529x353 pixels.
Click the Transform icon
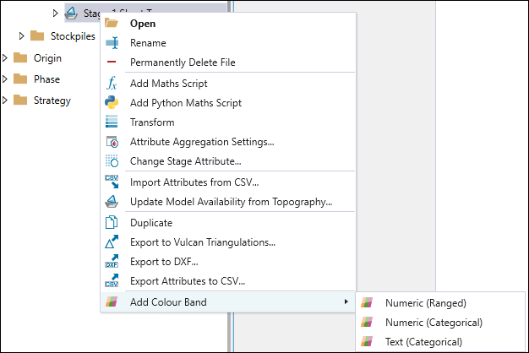coord(112,122)
